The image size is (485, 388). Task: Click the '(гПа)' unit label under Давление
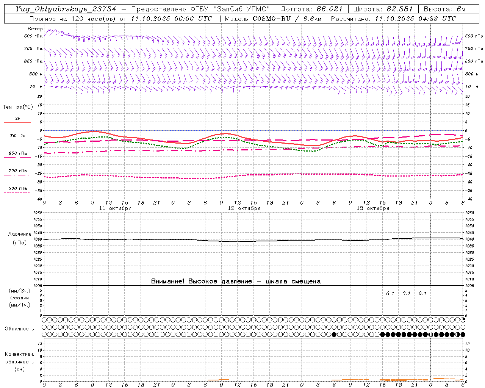pyautogui.click(x=20, y=243)
